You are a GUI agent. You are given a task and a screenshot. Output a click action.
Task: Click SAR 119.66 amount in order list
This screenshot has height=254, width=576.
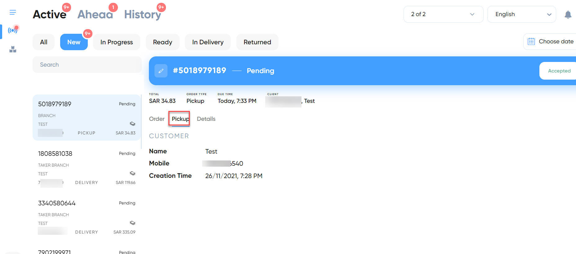point(125,183)
